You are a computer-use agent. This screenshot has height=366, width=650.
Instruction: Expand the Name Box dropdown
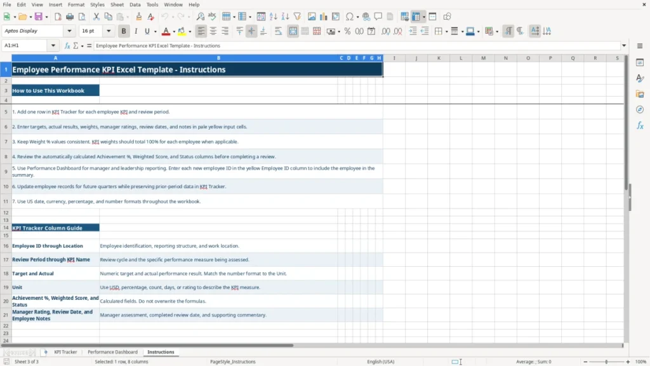(53, 46)
